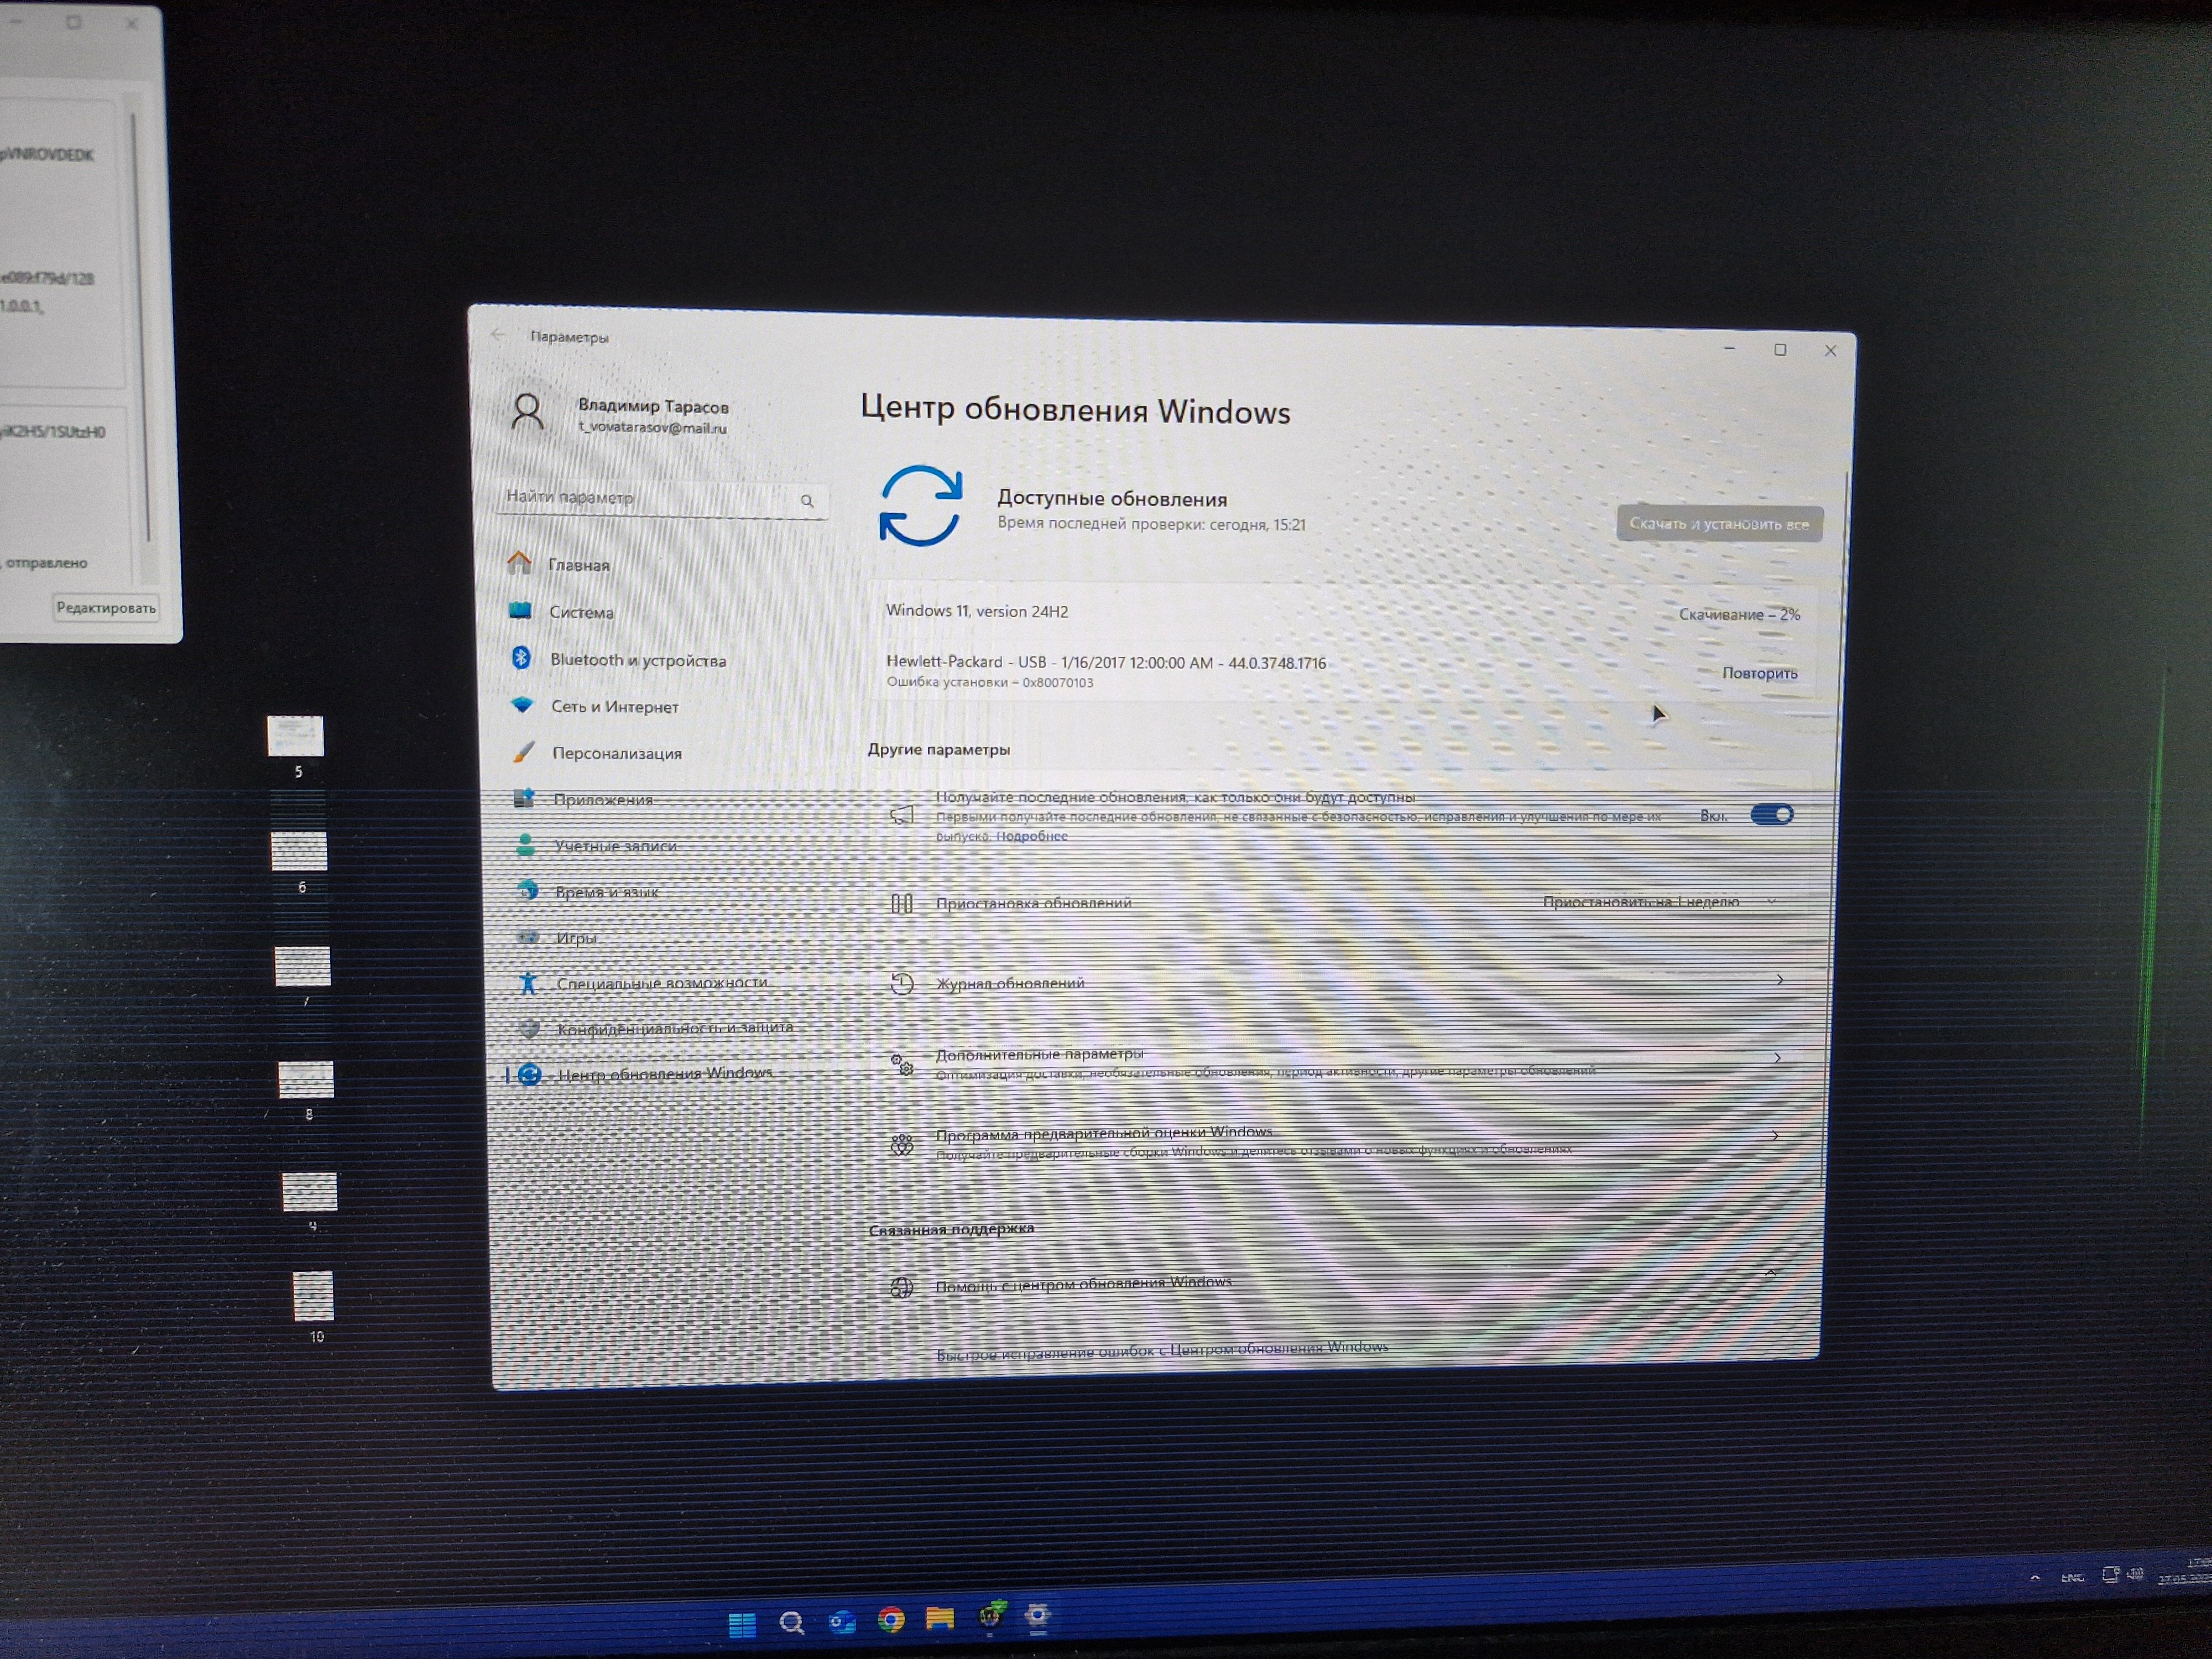Click the pause icon by Приостановка обновлений

click(901, 904)
